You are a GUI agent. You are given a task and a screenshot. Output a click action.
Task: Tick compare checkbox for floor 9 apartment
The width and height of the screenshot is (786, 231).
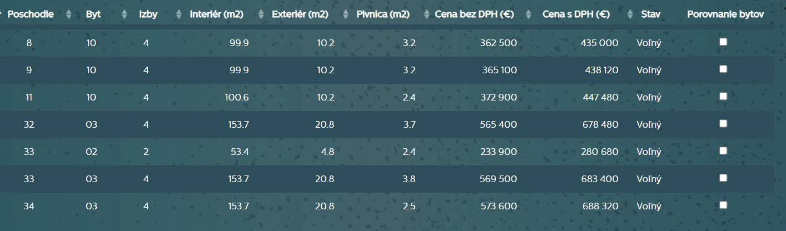(723, 69)
